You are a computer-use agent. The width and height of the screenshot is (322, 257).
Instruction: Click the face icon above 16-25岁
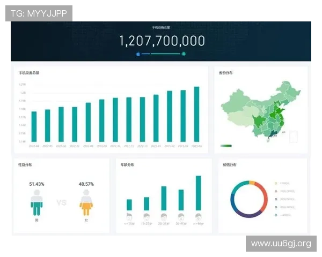(x=147, y=216)
